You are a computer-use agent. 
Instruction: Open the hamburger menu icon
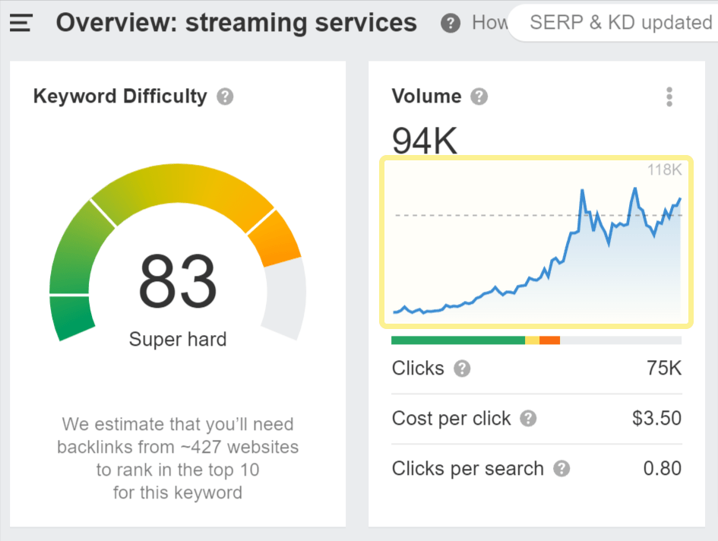coord(21,23)
